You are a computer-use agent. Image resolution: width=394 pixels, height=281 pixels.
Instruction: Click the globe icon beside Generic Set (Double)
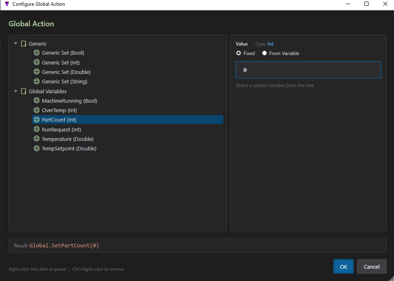point(37,72)
